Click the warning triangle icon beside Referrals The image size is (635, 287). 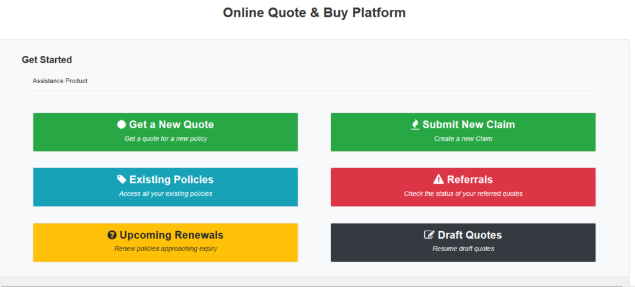click(438, 180)
